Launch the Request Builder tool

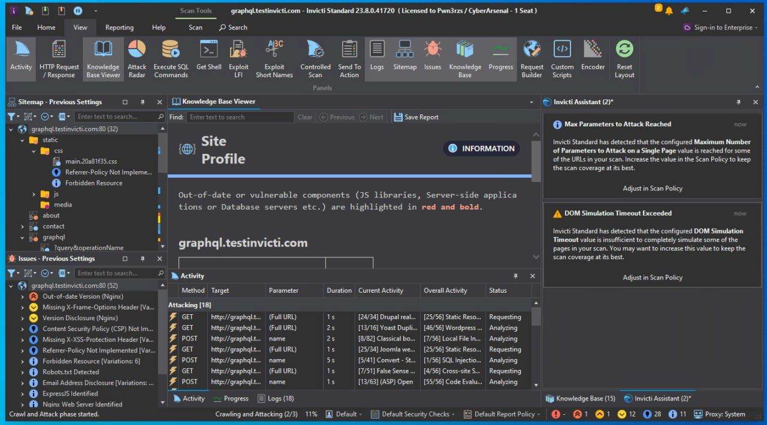(x=532, y=59)
